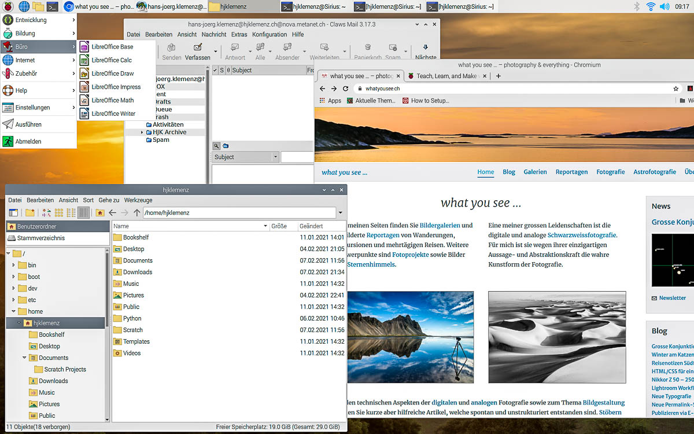Viewport: 694px width, 434px height.
Task: Open the Werkzeuge menu in file manager
Action: (x=138, y=200)
